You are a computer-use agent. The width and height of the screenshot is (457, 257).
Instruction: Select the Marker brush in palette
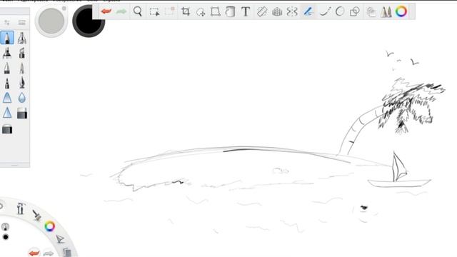(x=7, y=53)
